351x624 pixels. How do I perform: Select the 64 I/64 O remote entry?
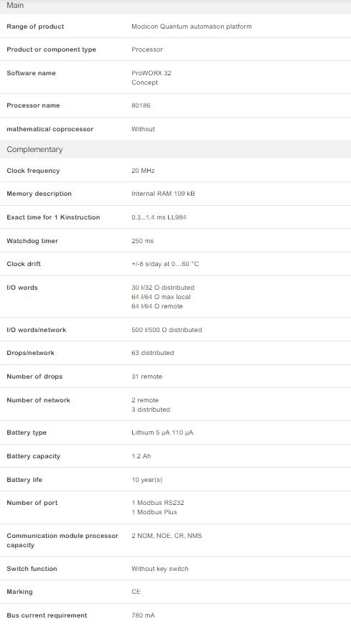coord(157,306)
